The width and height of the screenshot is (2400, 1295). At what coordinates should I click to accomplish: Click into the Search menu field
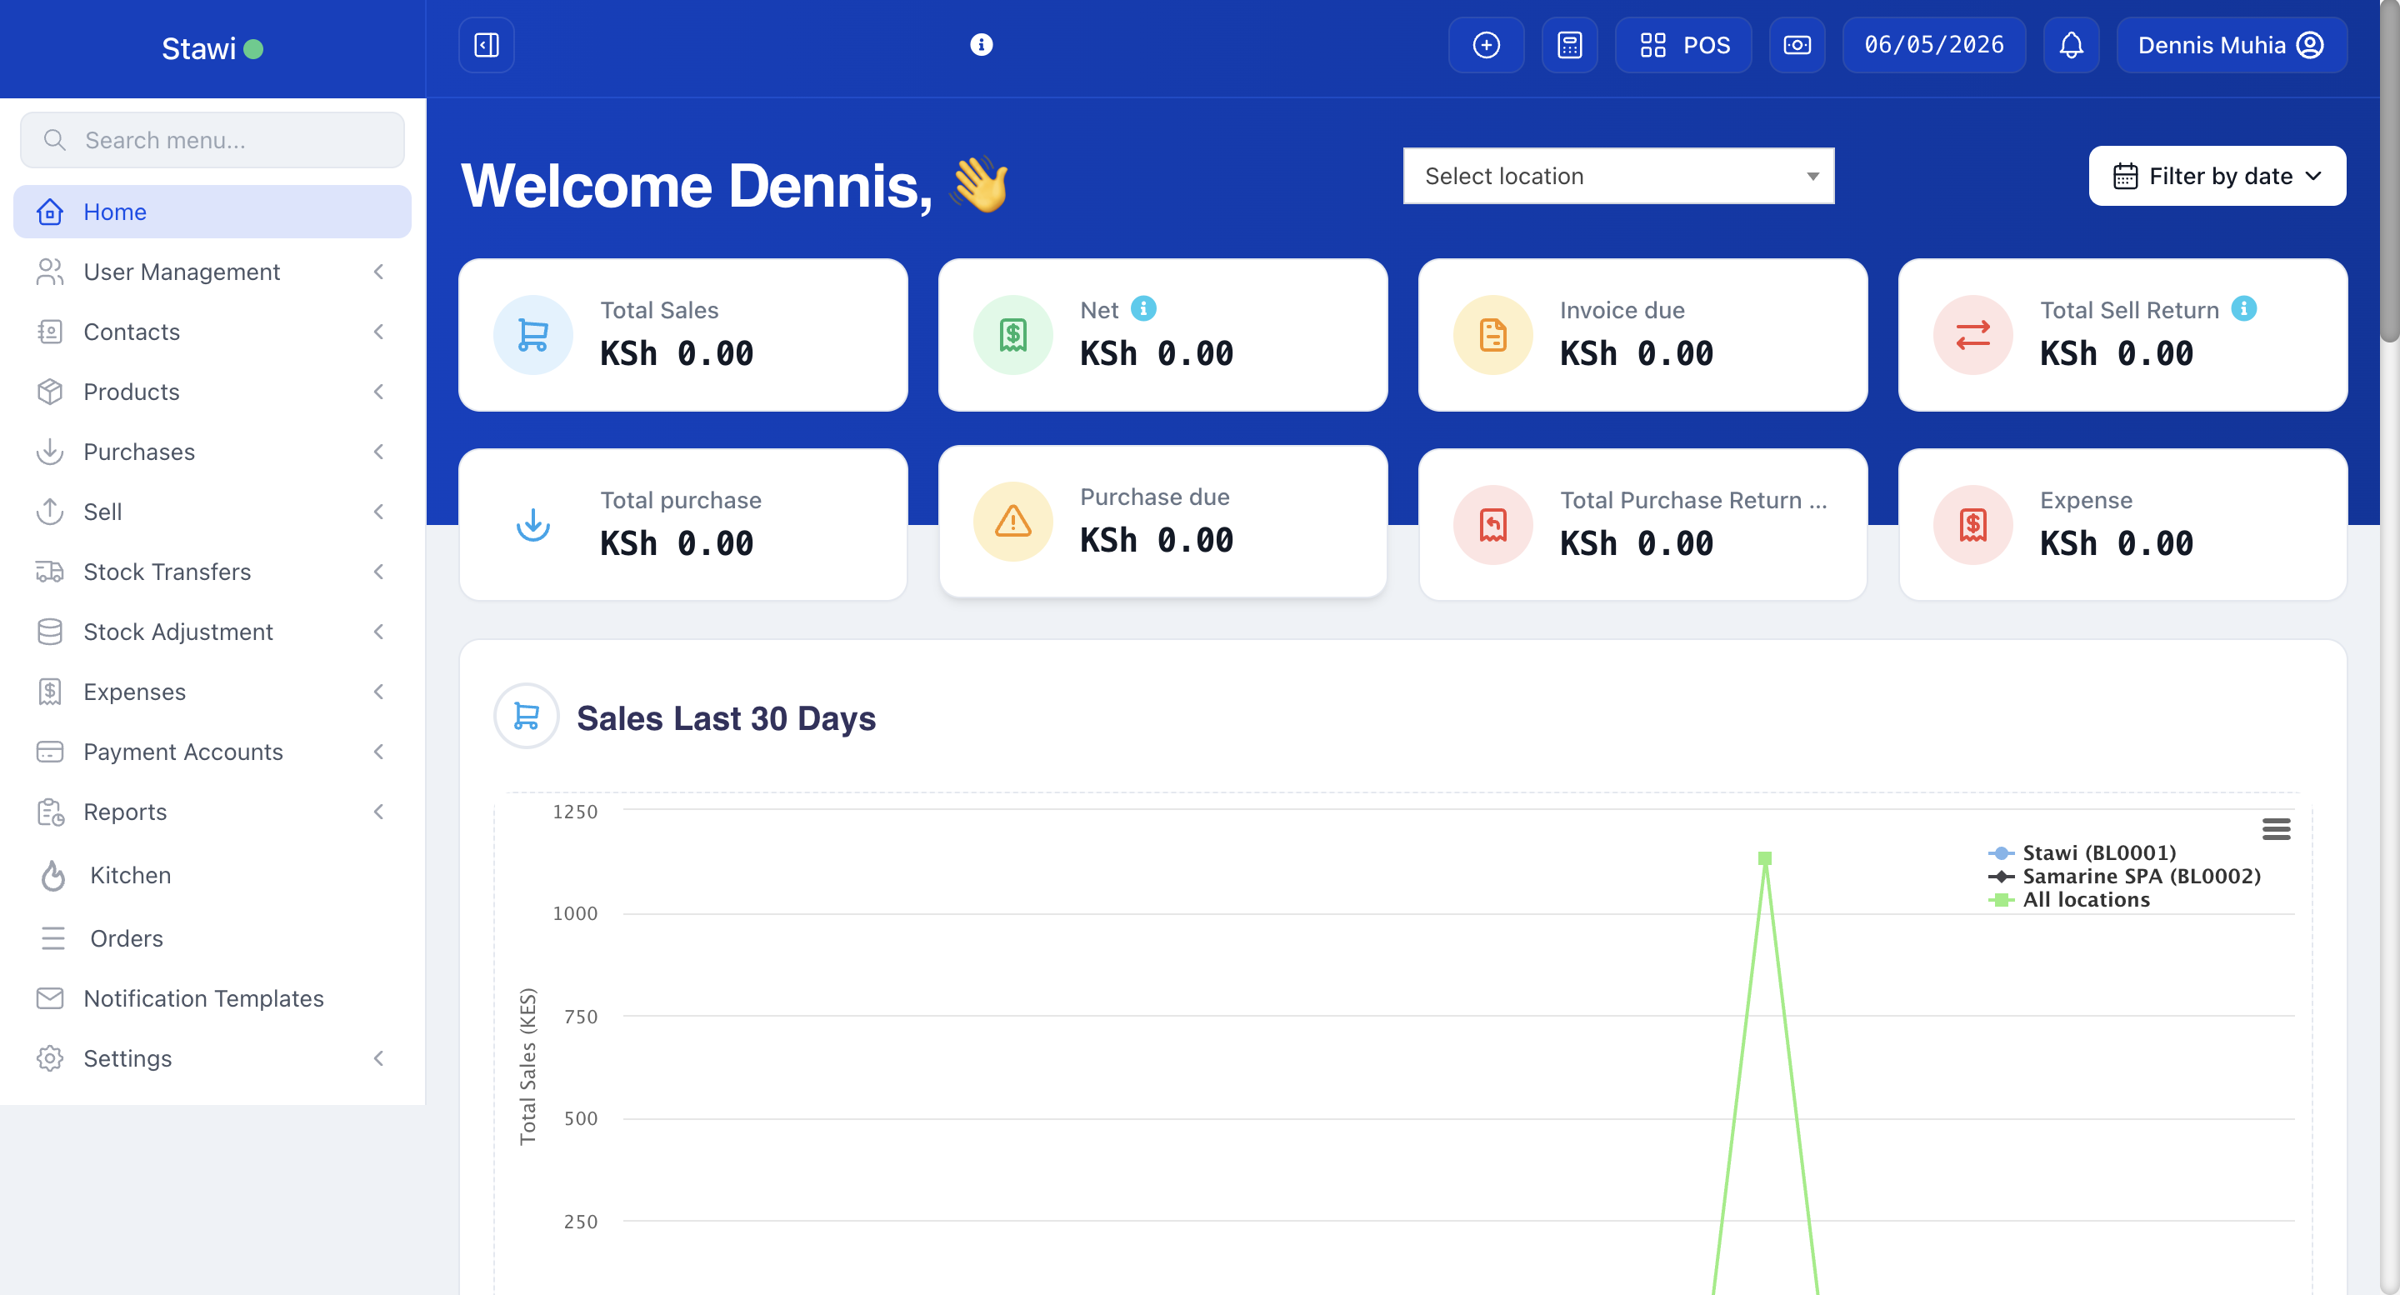click(x=212, y=140)
